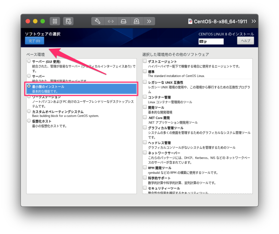Click the '.NET アプリケーション開発用ツール' description
Viewport: 279px width, 234px height.
(173, 123)
